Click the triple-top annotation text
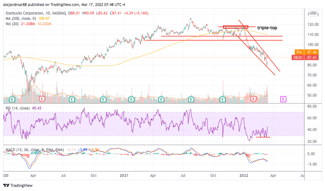Screen dimensions: 325x191 [x=267, y=28]
